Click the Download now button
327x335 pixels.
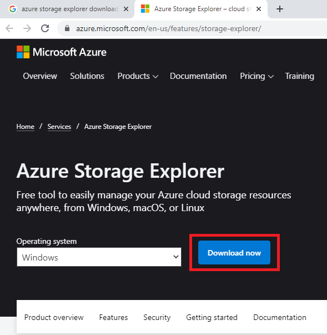[x=234, y=253]
